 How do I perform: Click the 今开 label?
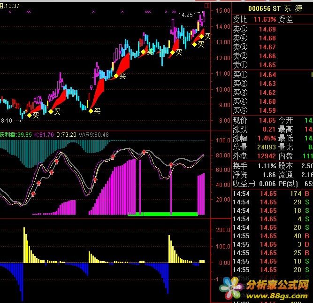coord(285,120)
